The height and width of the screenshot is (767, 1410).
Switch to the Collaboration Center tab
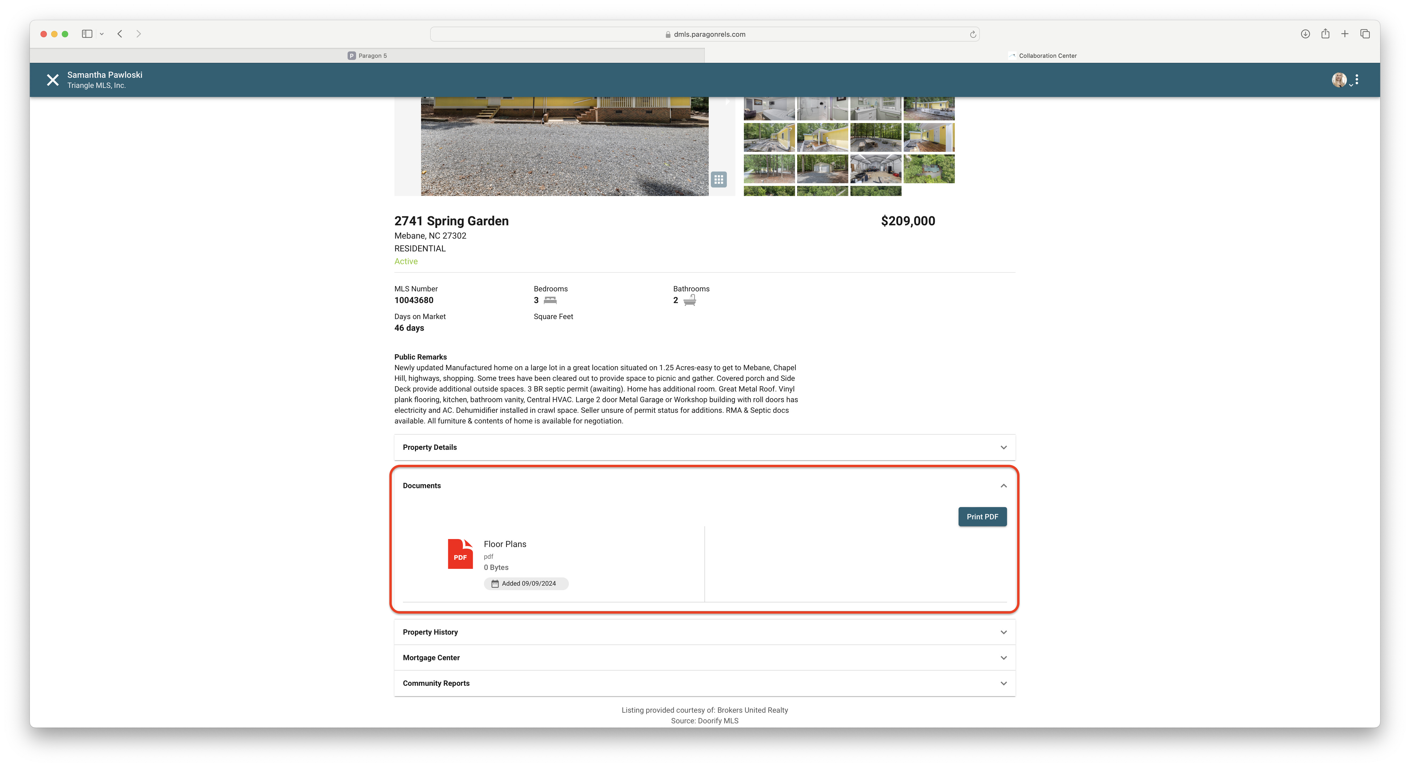point(1042,55)
